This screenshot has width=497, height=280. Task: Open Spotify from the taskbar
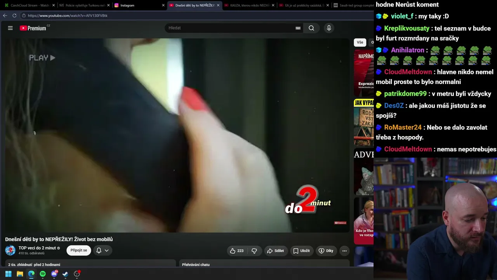point(43,274)
